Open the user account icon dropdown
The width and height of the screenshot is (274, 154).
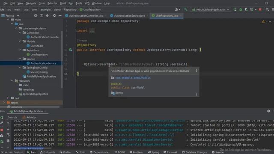tap(177, 9)
